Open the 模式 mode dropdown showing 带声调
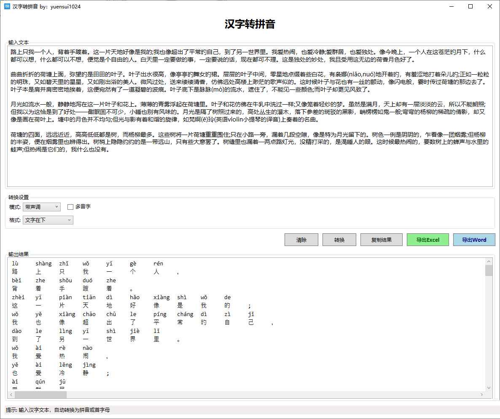 tap(41, 207)
